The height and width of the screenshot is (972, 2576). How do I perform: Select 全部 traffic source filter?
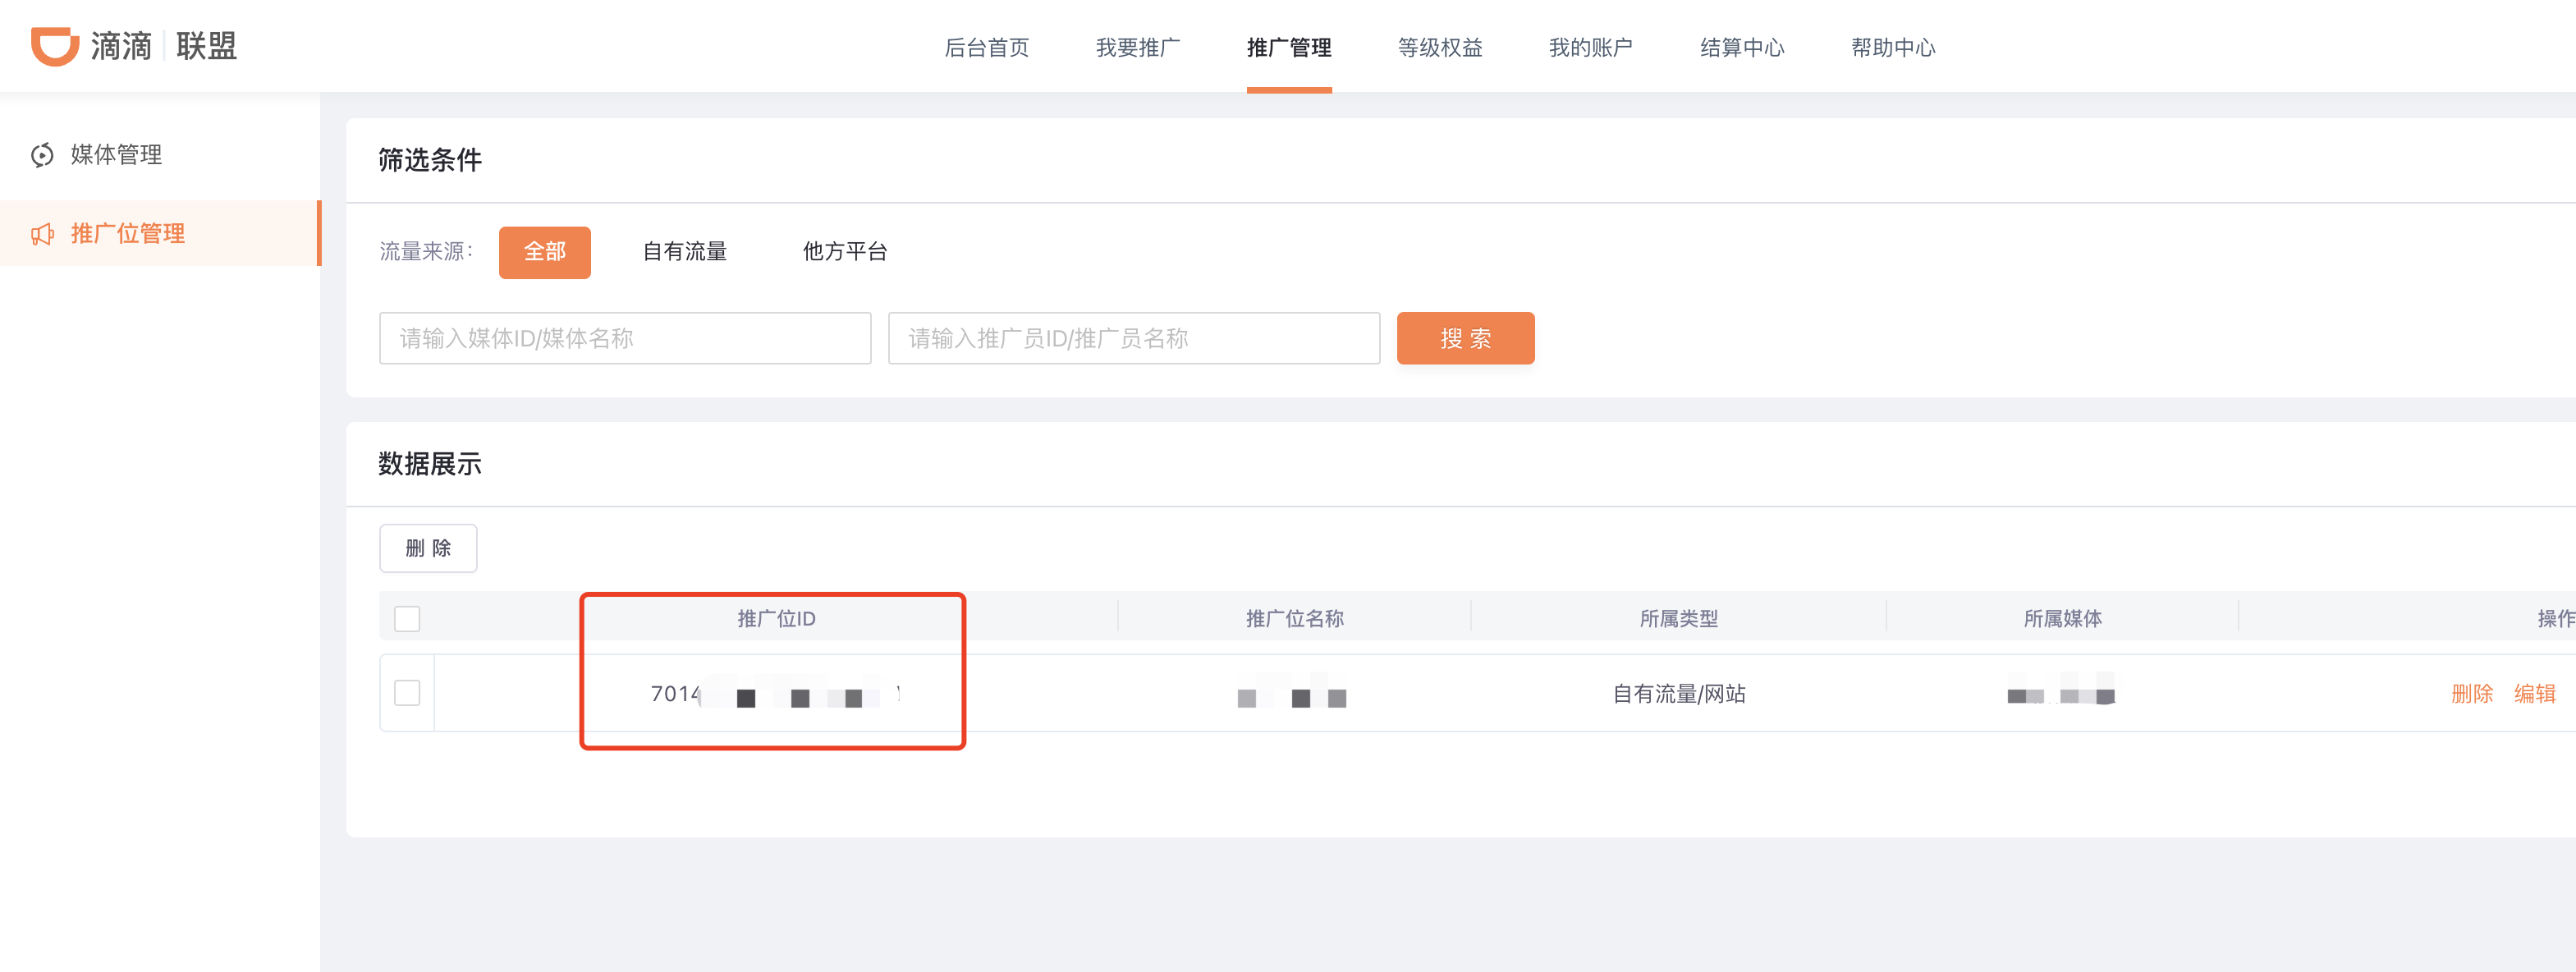click(x=544, y=252)
